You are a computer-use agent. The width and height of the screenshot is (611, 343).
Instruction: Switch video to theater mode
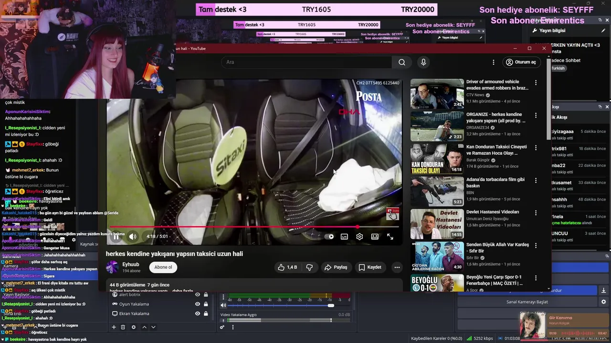(x=375, y=236)
